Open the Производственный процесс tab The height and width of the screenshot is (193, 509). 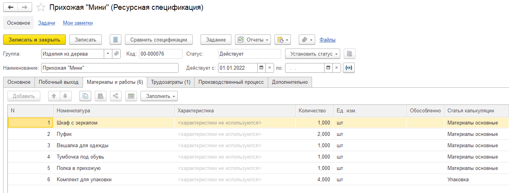[231, 82]
